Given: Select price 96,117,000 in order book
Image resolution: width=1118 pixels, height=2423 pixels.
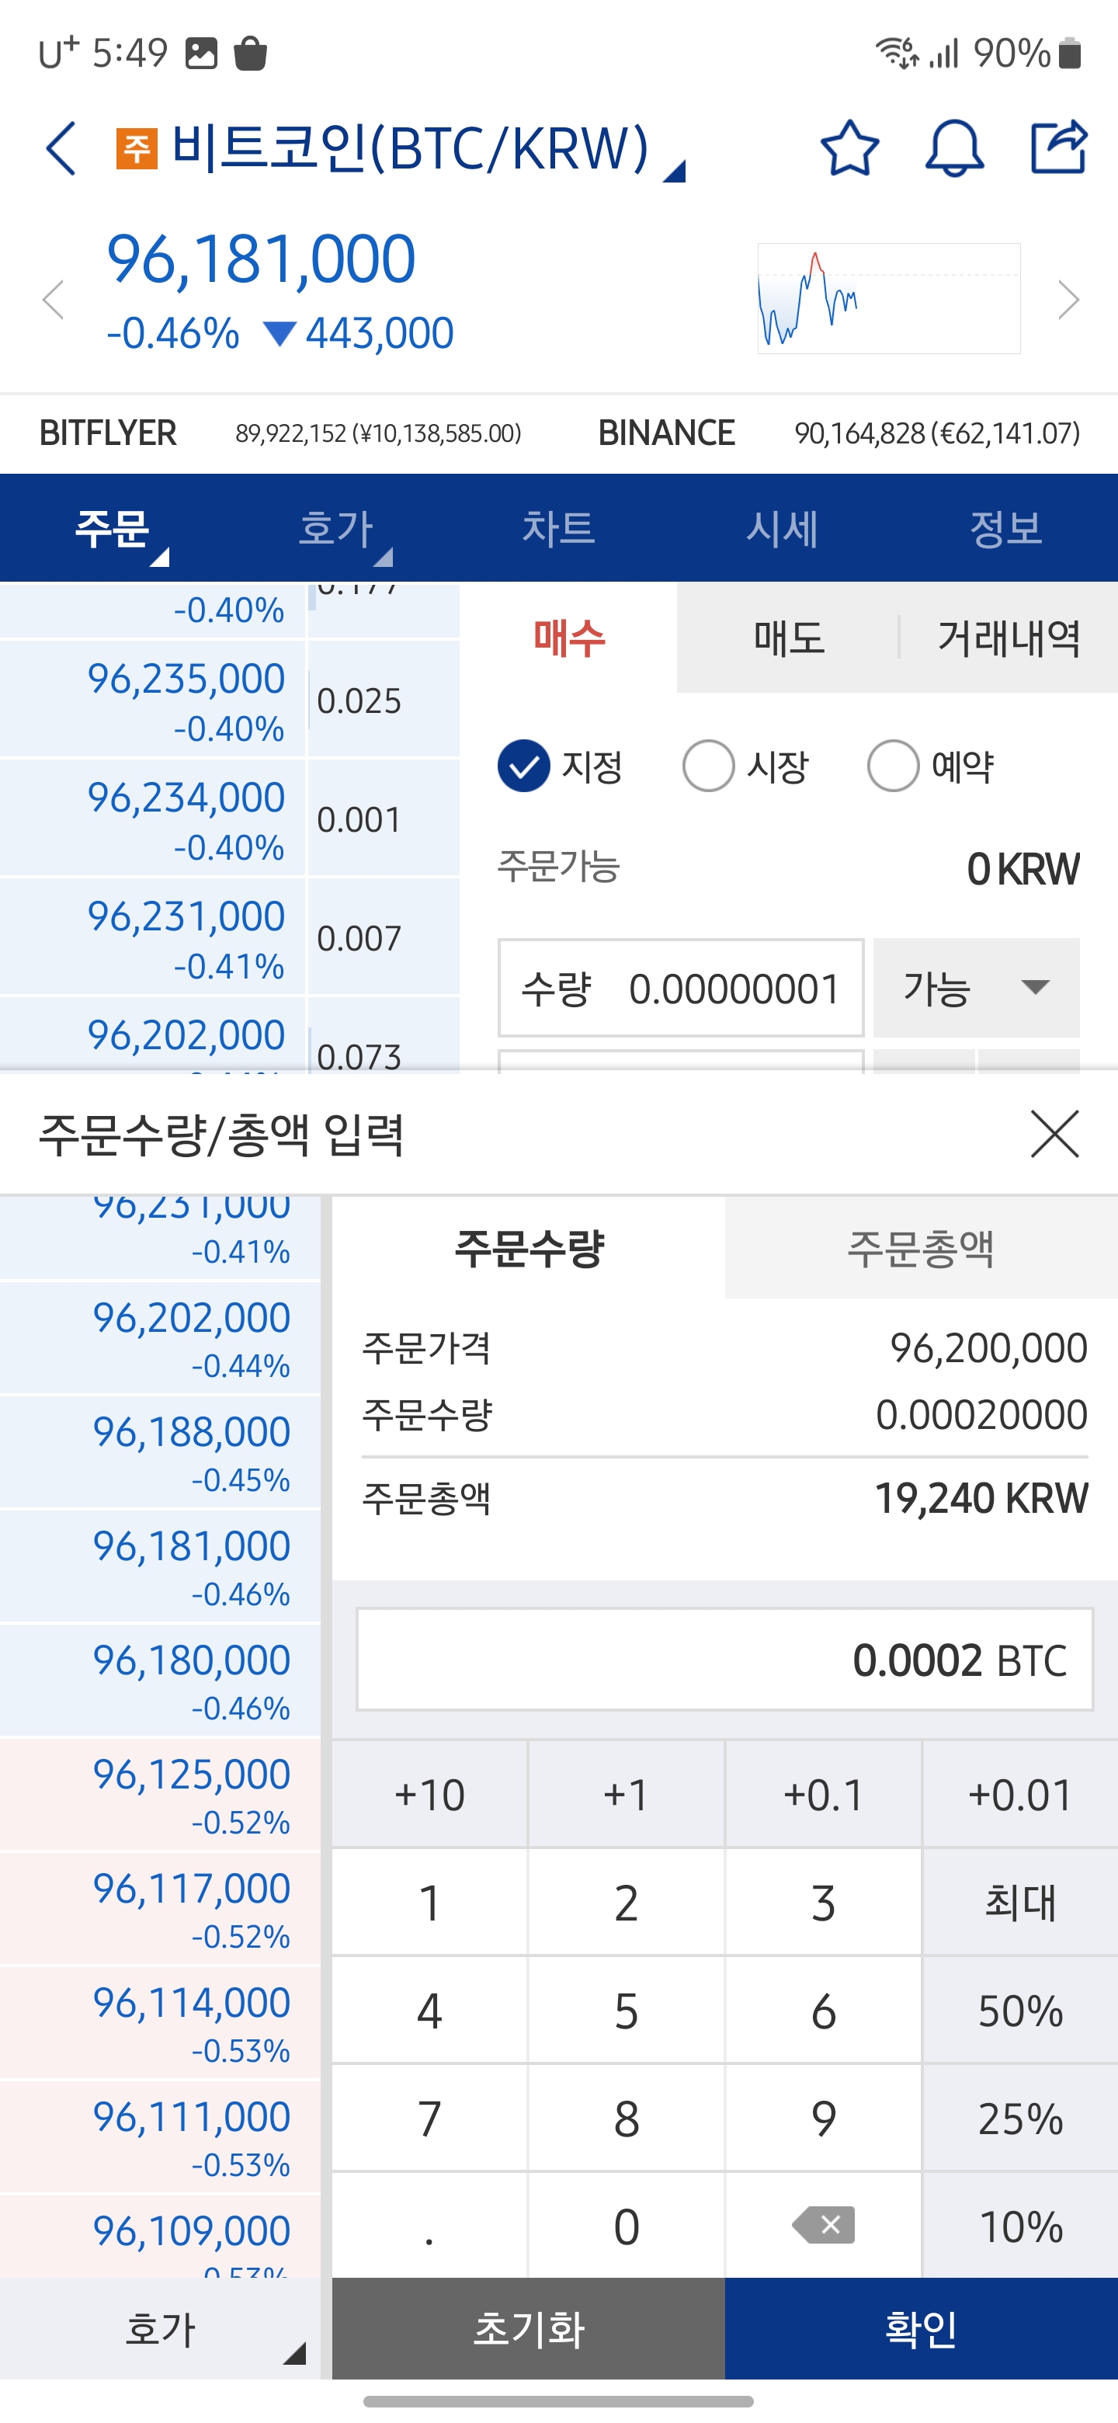Looking at the screenshot, I should (x=160, y=1908).
